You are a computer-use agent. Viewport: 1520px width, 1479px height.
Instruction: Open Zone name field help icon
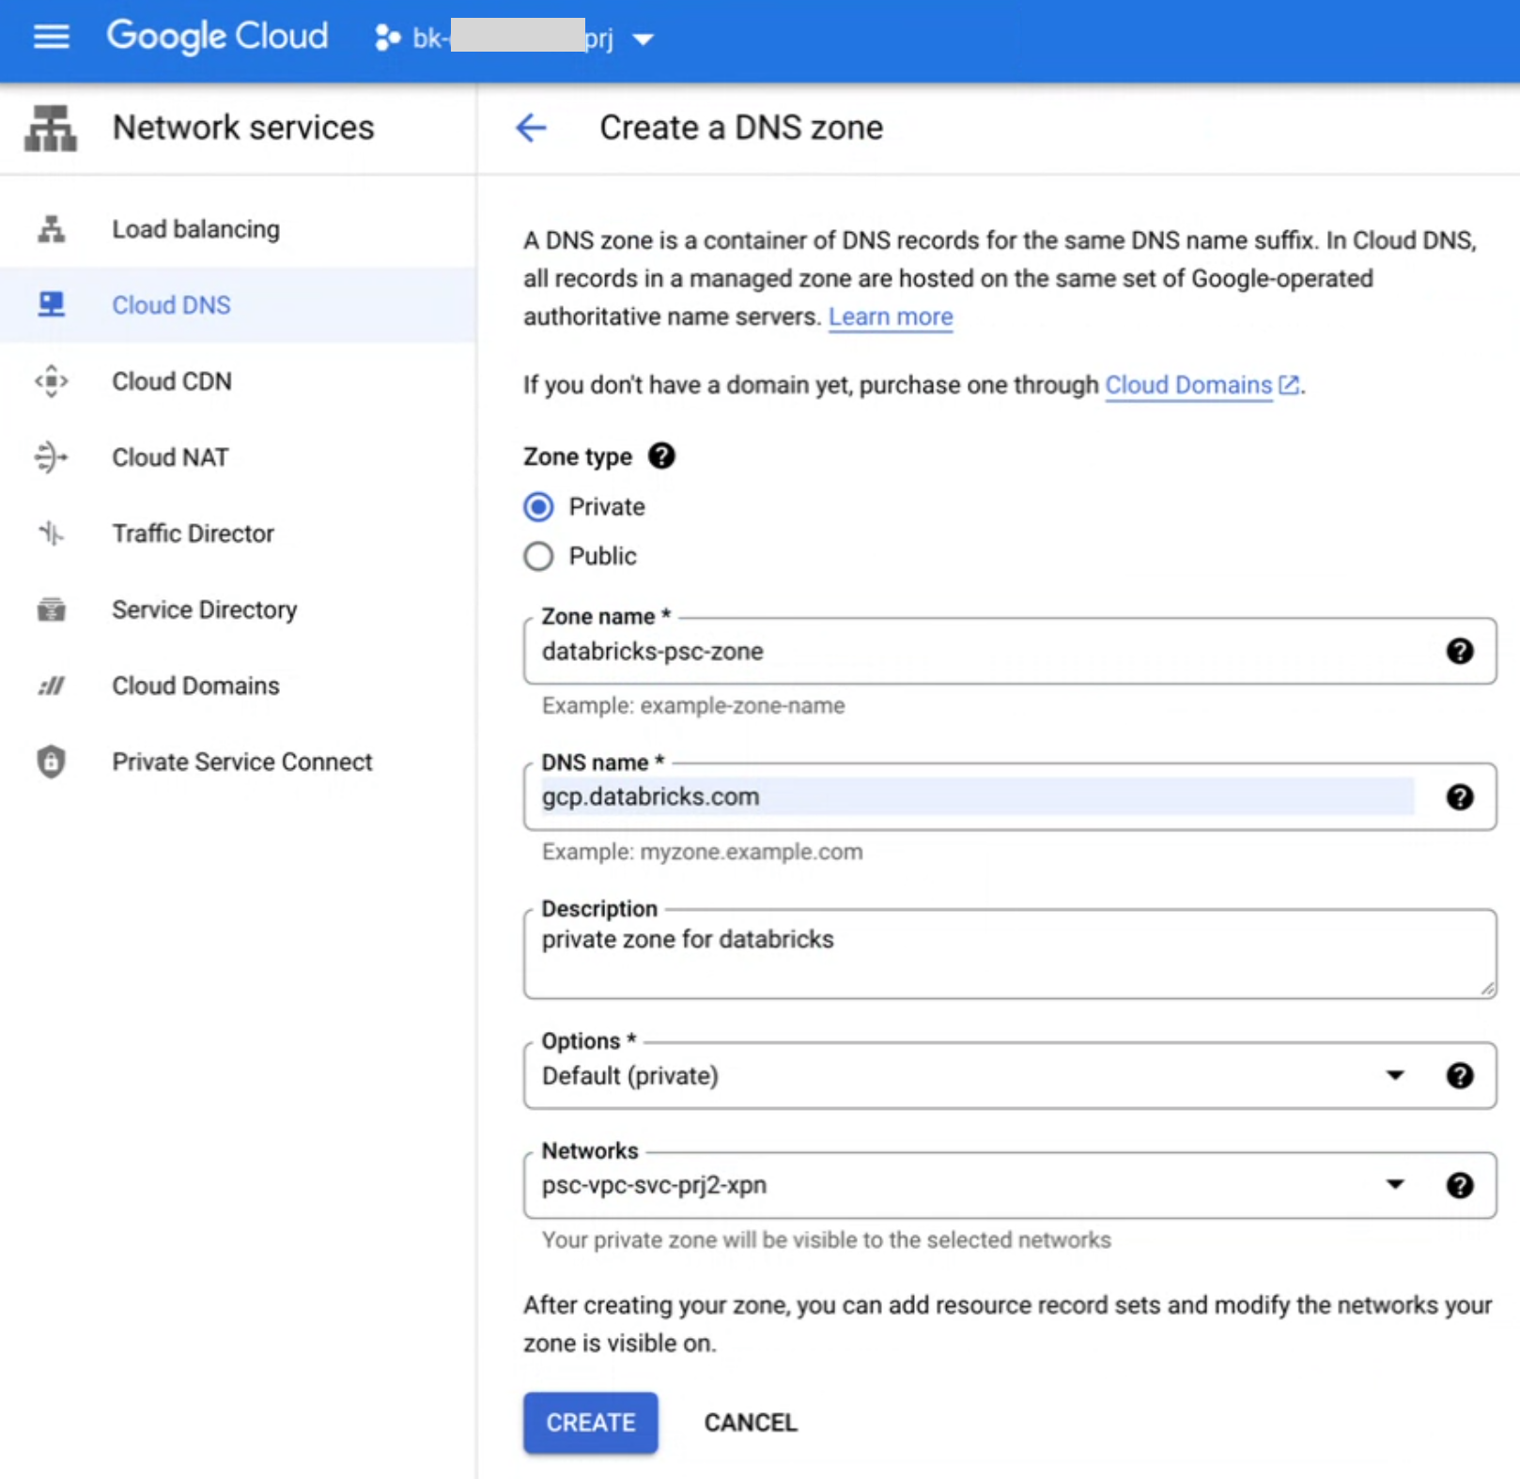1459,651
